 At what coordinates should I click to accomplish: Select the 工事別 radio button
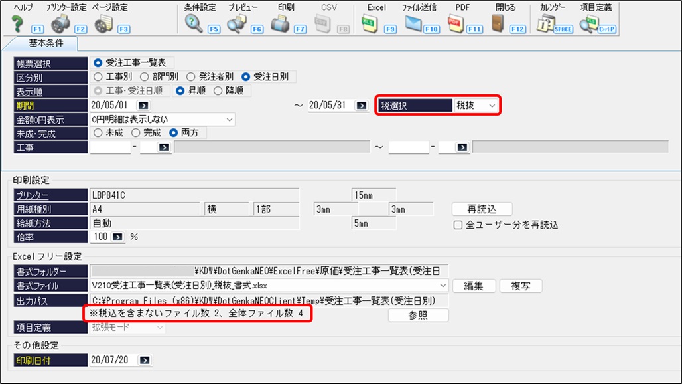[x=99, y=77]
